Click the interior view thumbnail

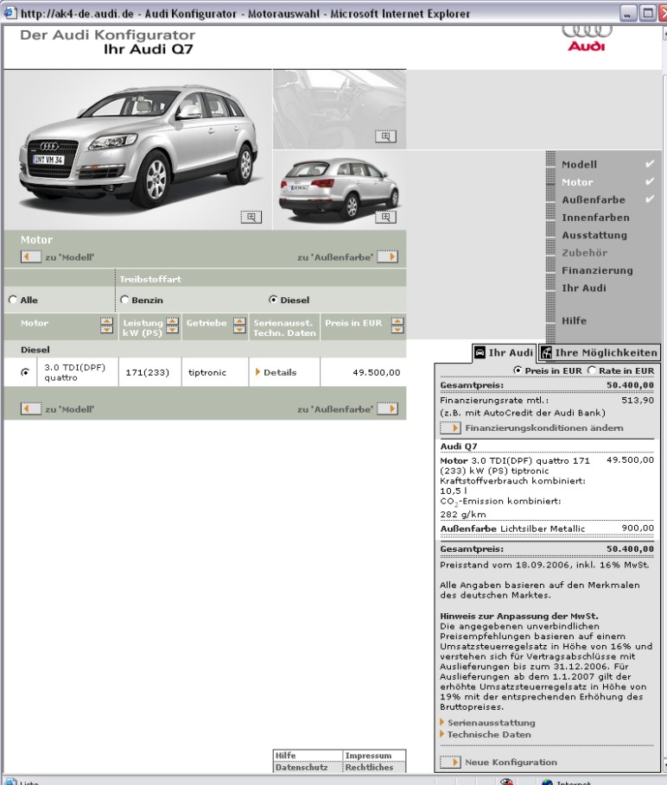tap(340, 109)
